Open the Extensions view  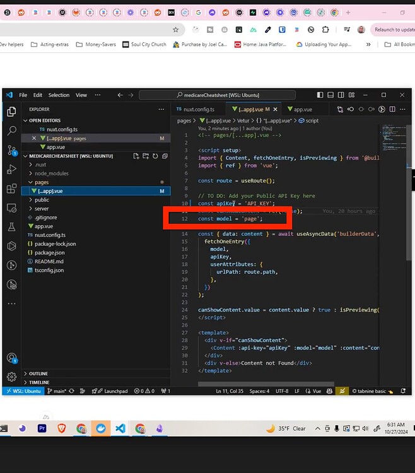coord(11,189)
